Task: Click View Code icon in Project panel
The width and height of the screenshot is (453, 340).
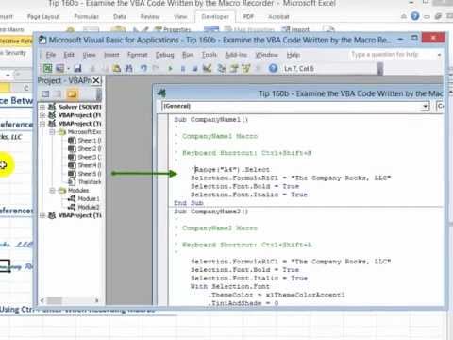Action: tap(45, 93)
